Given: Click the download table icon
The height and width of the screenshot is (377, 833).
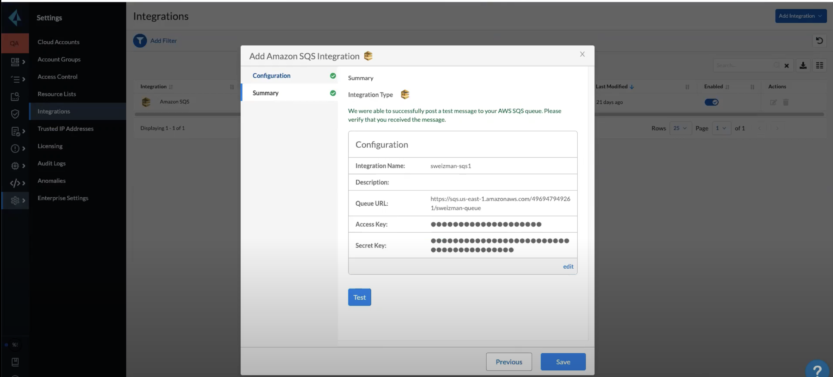Looking at the screenshot, I should [x=803, y=66].
